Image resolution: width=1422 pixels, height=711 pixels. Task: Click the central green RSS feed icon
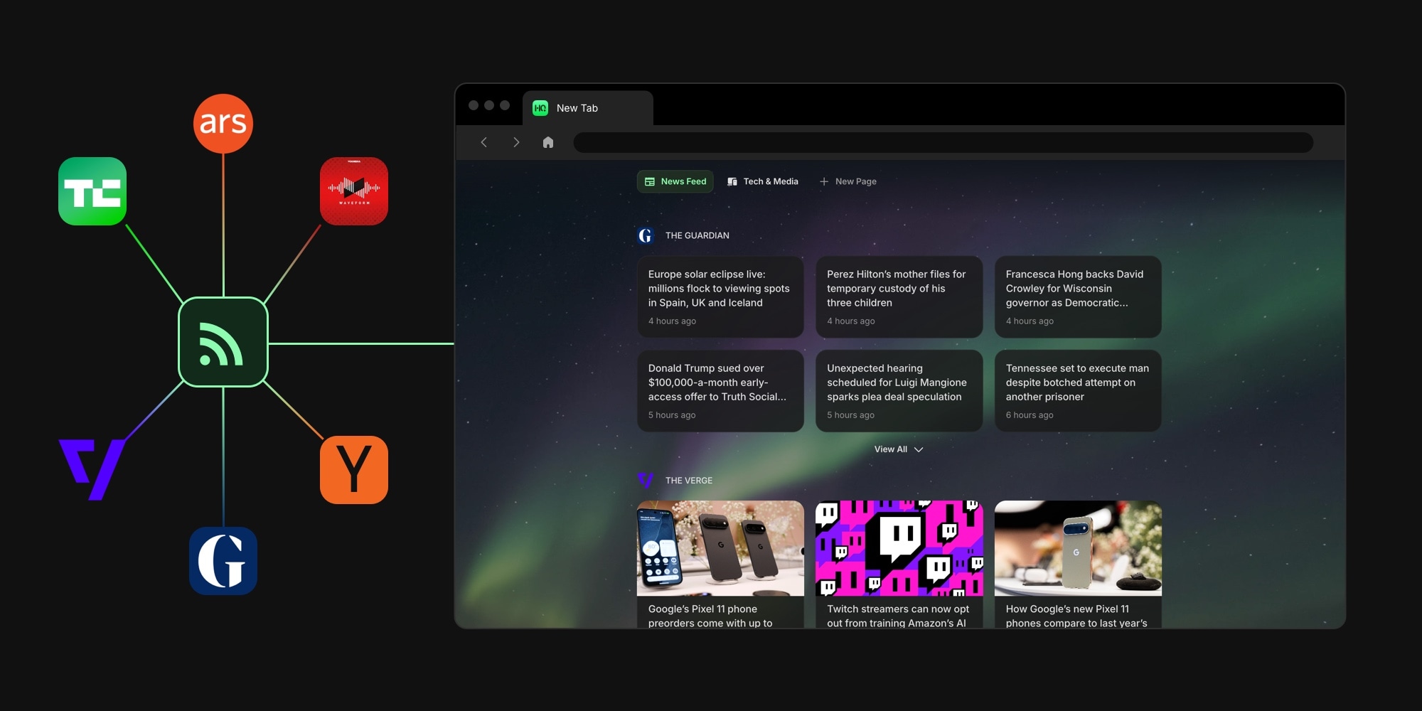point(223,342)
